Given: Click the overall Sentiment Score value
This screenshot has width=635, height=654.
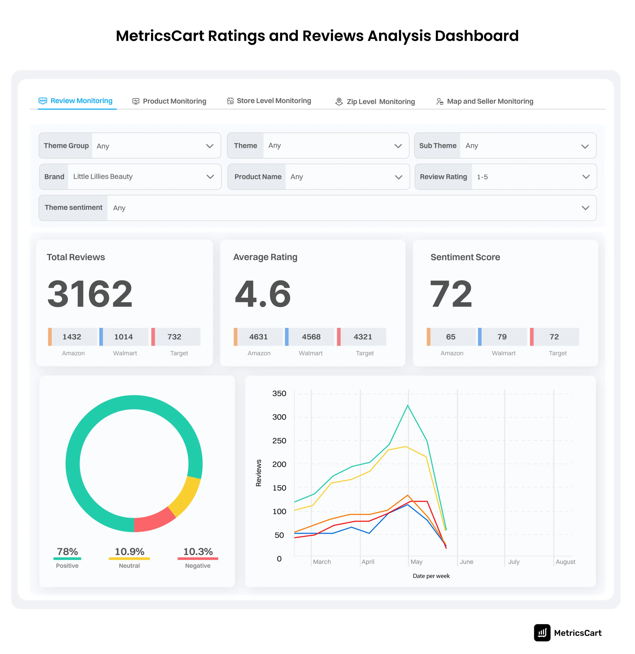Looking at the screenshot, I should pyautogui.click(x=451, y=294).
